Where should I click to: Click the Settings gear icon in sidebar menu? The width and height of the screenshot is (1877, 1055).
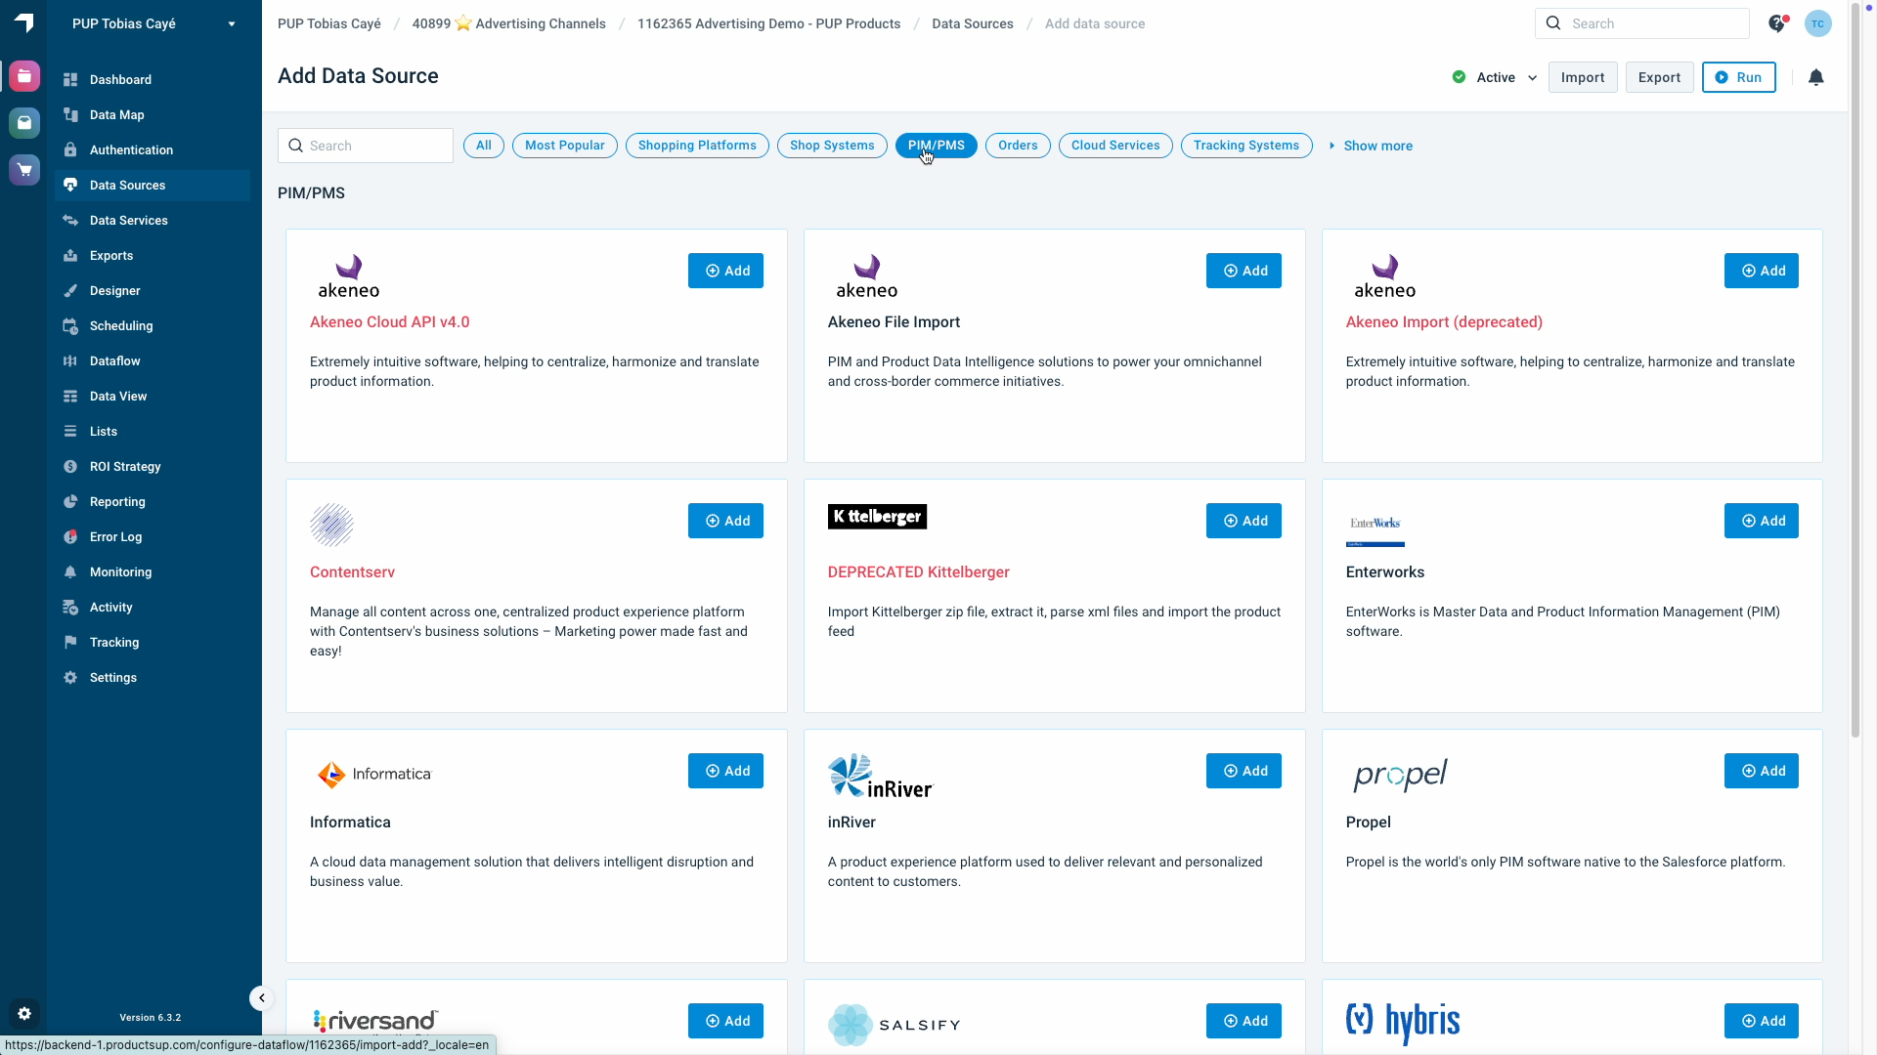coord(70,677)
